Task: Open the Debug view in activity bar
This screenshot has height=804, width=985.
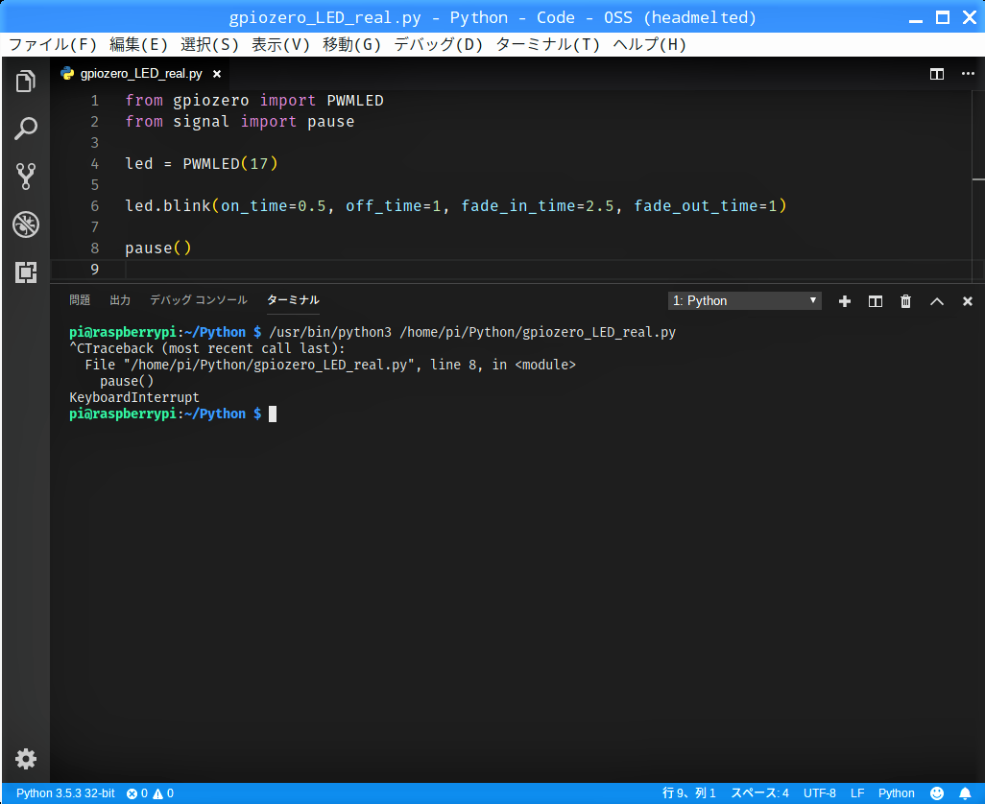Action: [26, 225]
